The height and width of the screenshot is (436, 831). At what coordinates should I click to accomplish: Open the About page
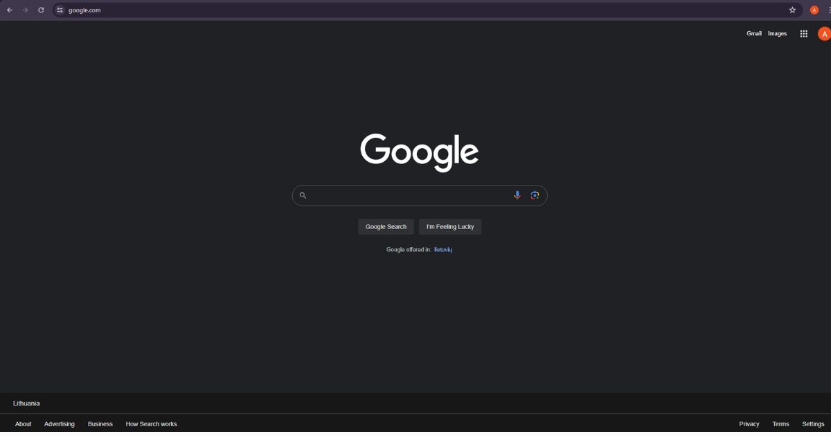tap(23, 424)
